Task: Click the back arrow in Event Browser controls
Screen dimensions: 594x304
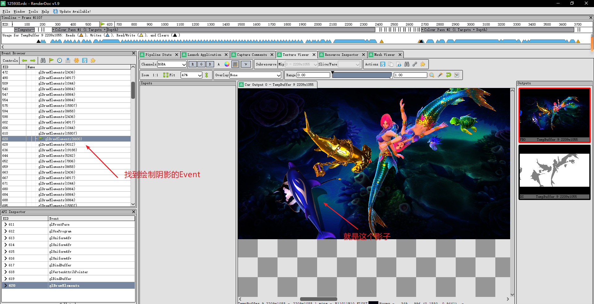Action: 24,60
